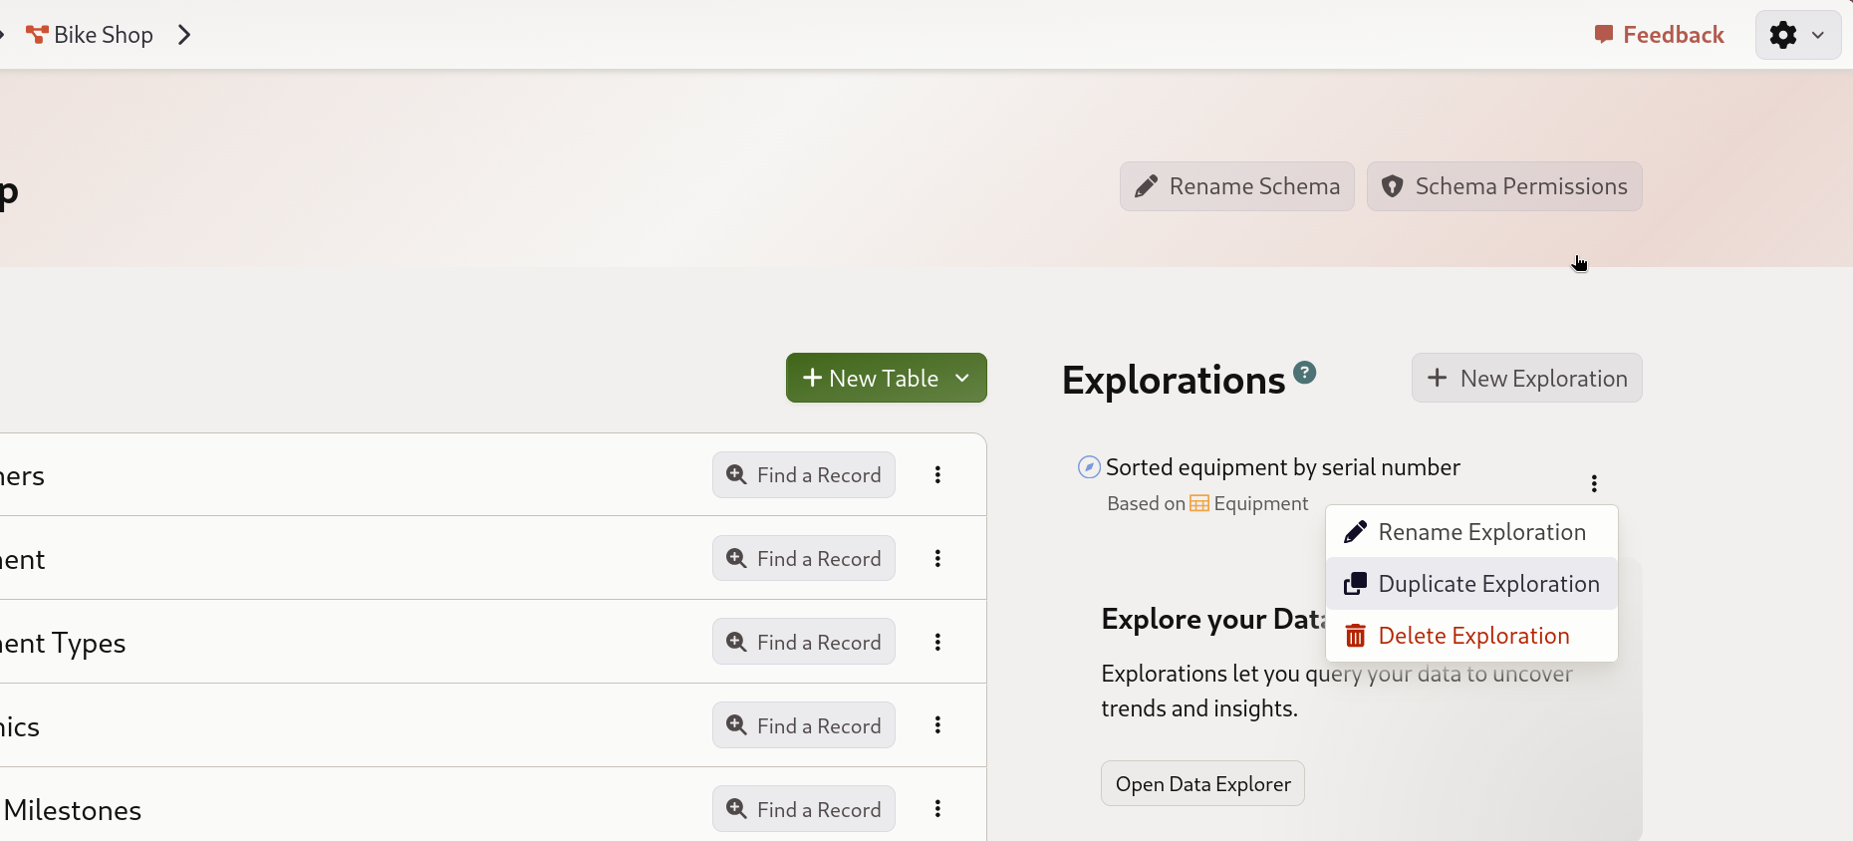Click the Explorations help question icon
The image size is (1853, 841).
tap(1305, 373)
